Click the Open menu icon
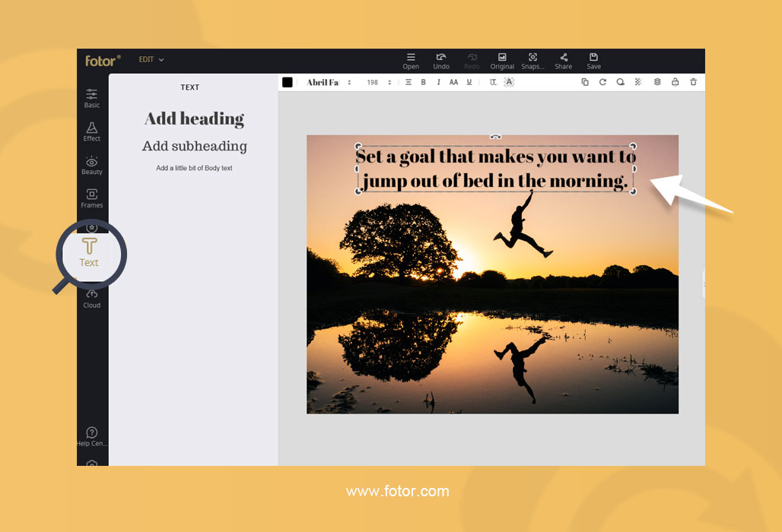The width and height of the screenshot is (782, 532). [x=411, y=62]
